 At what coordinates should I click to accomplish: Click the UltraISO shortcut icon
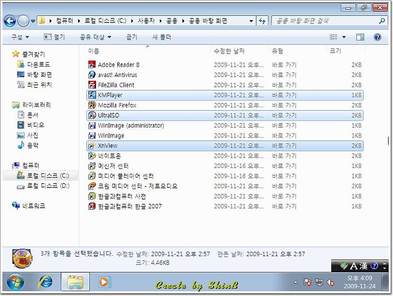(x=92, y=115)
